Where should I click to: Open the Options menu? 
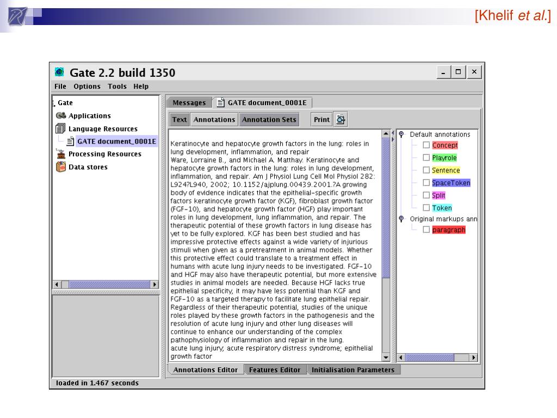coord(87,87)
